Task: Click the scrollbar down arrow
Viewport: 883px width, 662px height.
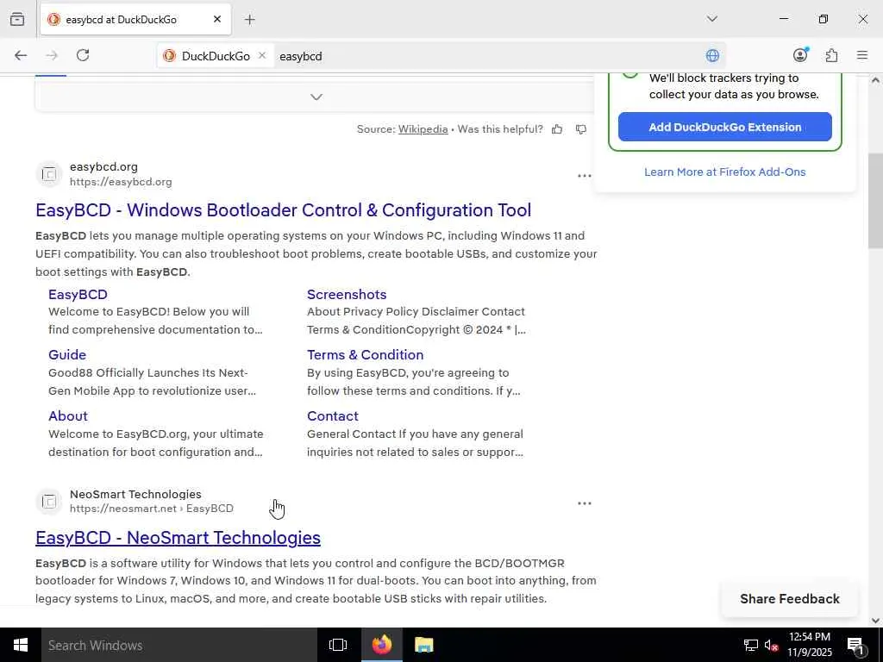Action: tap(875, 621)
